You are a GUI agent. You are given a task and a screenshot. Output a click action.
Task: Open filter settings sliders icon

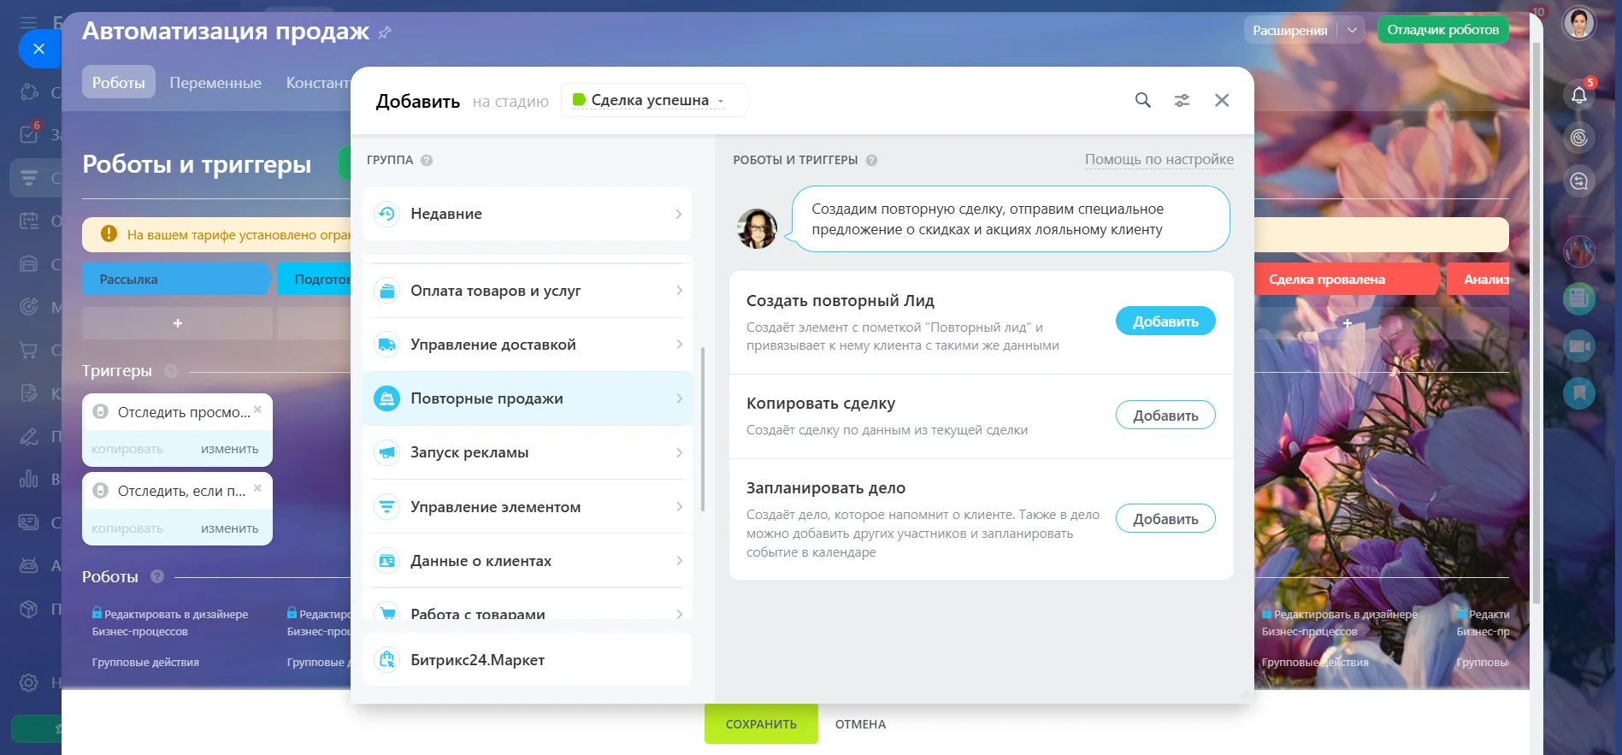tap(1182, 100)
